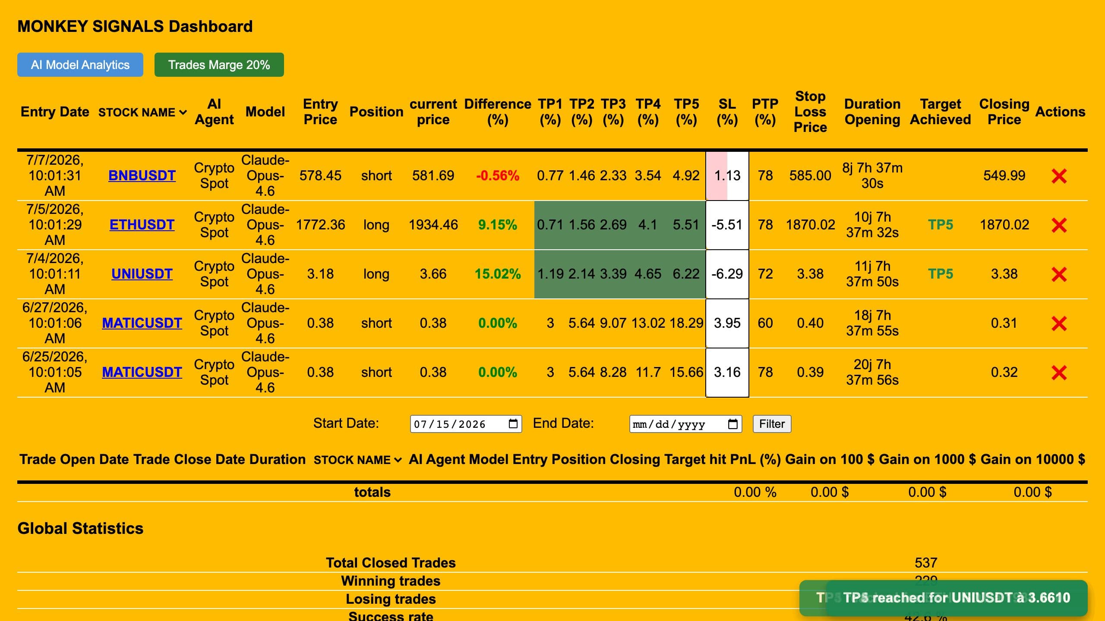Click the PTP value 72
Image resolution: width=1105 pixels, height=621 pixels.
(765, 274)
